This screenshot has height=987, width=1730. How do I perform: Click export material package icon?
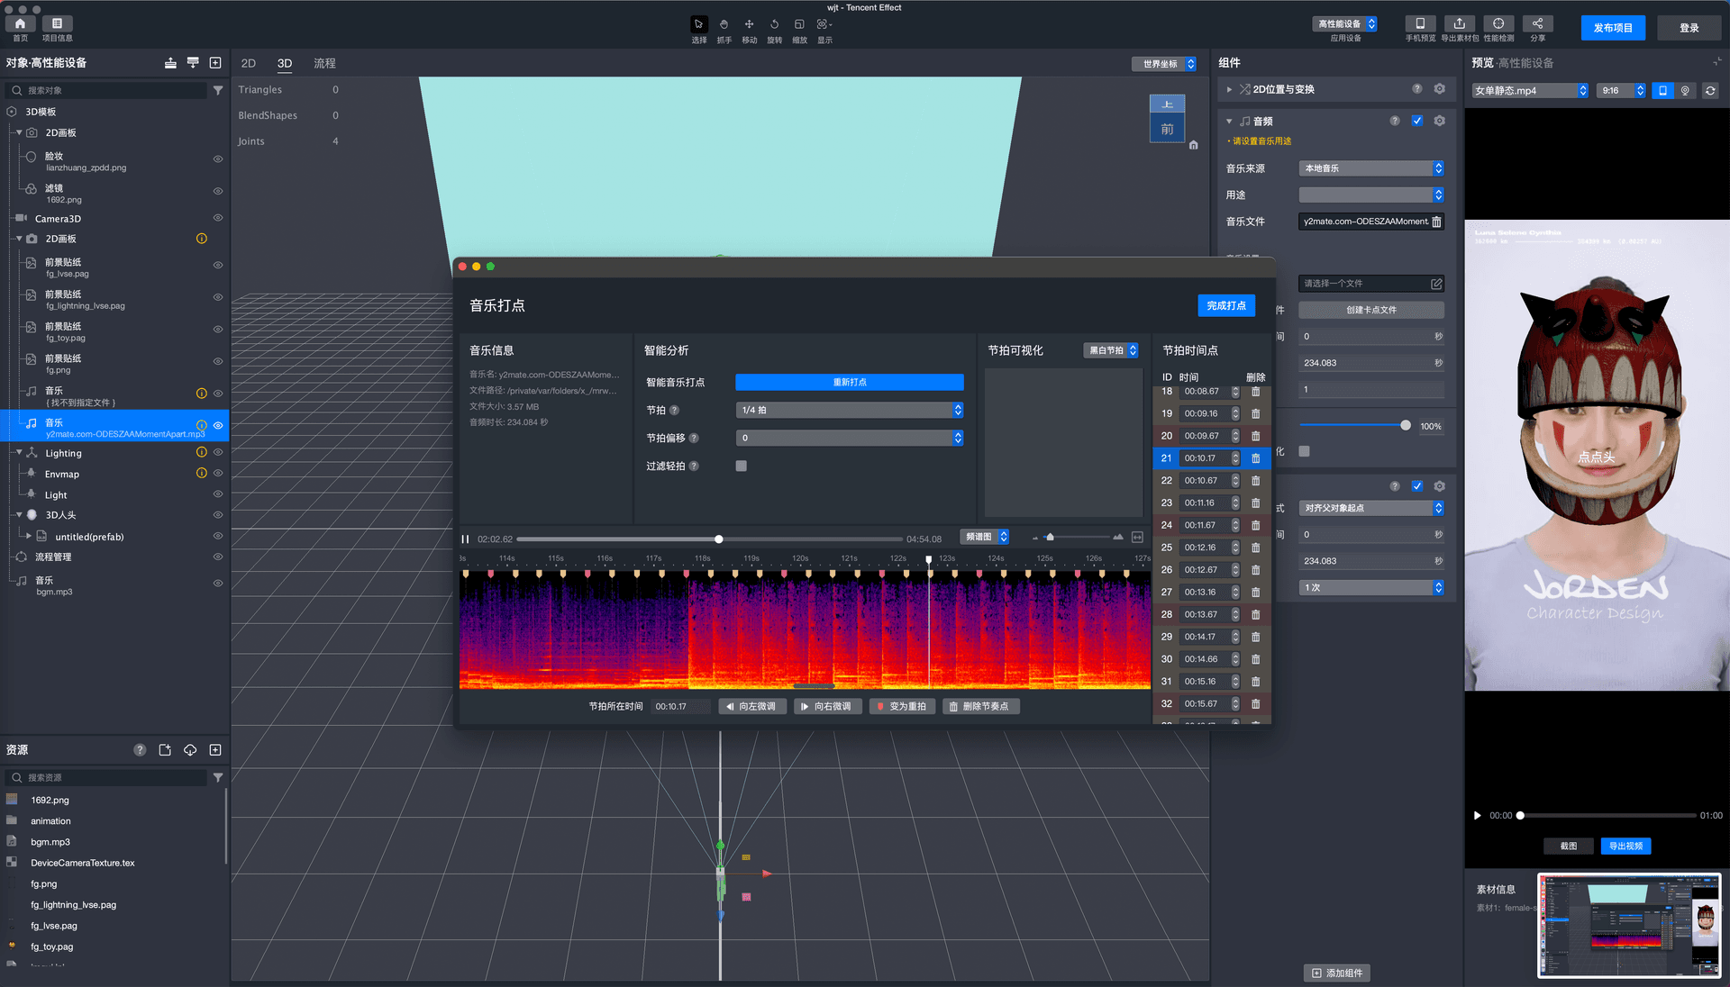1460,24
